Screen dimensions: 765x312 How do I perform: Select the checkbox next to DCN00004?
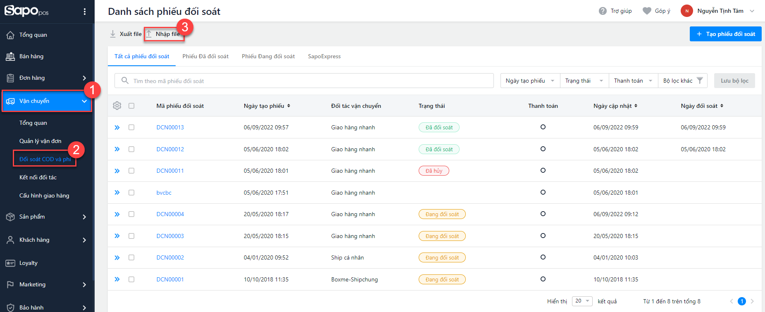pos(131,214)
